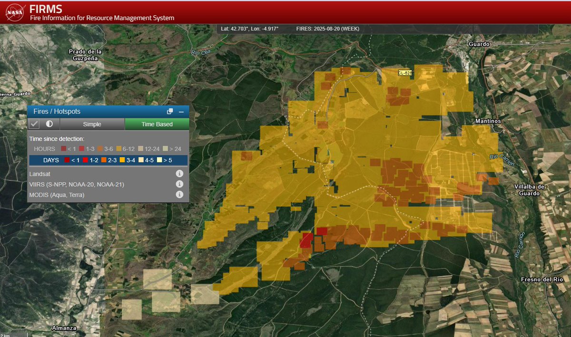
Task: Click the HOURS < 1 swatch
Action: (x=64, y=149)
